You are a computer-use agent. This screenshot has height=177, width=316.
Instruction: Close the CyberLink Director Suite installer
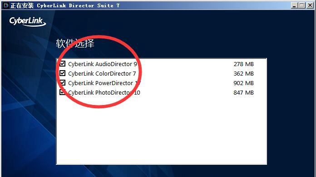click(x=310, y=5)
